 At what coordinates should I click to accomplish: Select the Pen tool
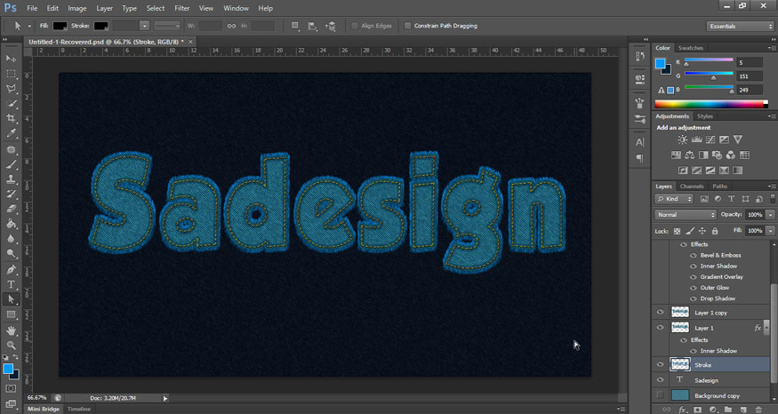[x=11, y=269]
